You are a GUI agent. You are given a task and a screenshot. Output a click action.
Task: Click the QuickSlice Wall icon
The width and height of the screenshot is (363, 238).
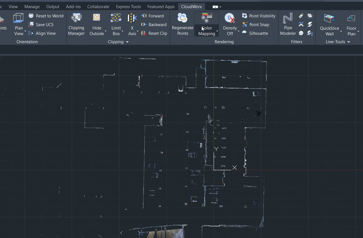point(329,19)
